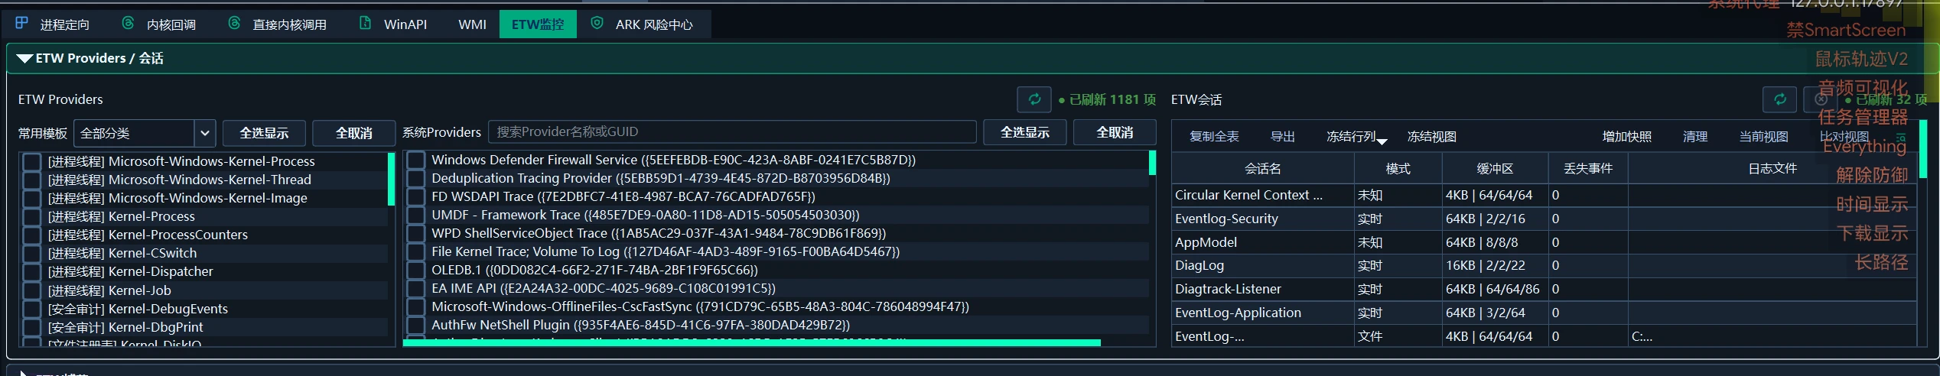Click 全取消 next to 常用模板 list
Image resolution: width=1940 pixels, height=376 pixels.
(x=354, y=133)
